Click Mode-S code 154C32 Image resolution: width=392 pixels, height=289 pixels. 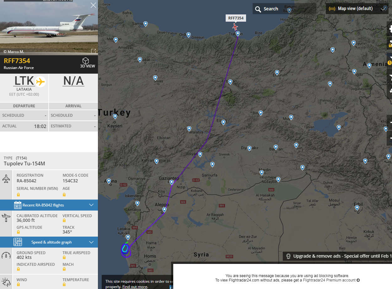tap(70, 181)
